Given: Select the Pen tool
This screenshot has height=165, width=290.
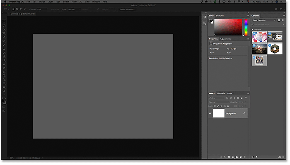Looking at the screenshot, I should coord(4,72).
